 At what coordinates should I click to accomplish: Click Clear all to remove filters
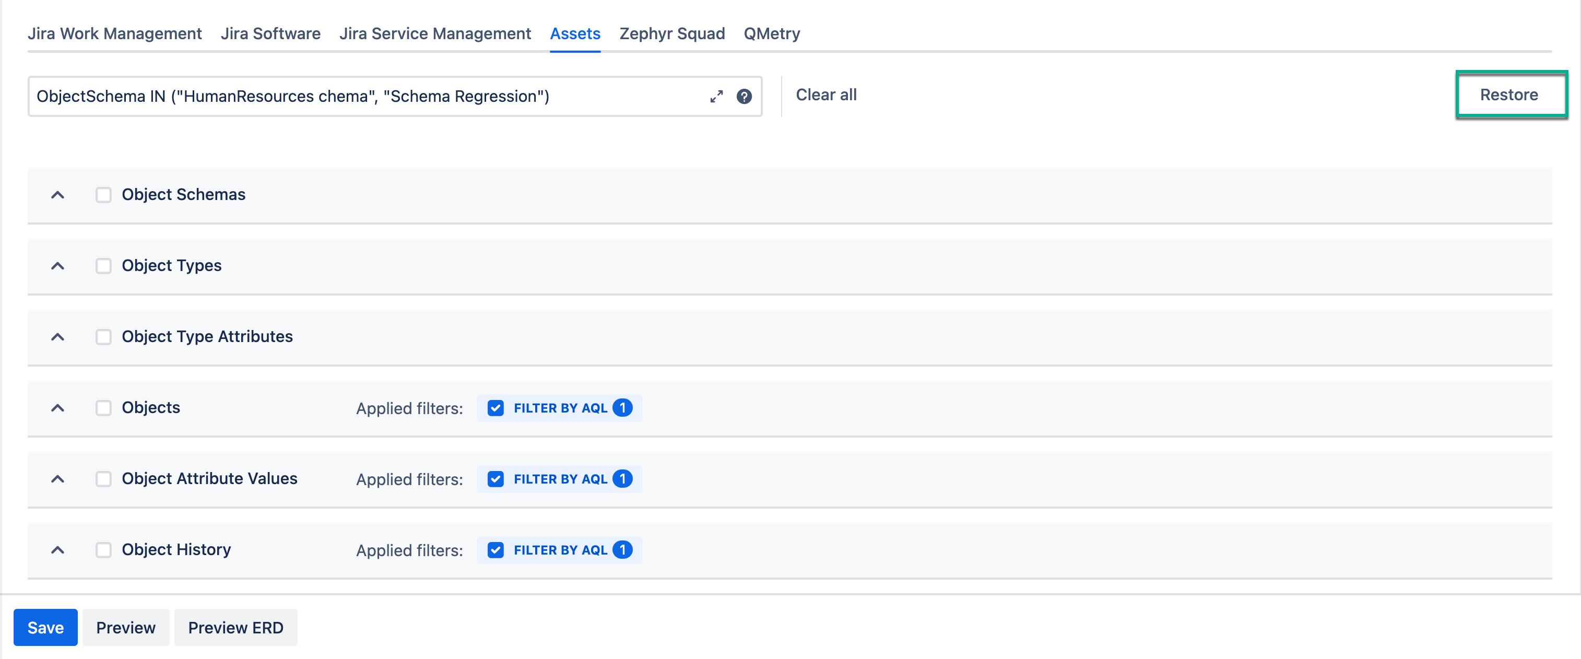point(826,95)
